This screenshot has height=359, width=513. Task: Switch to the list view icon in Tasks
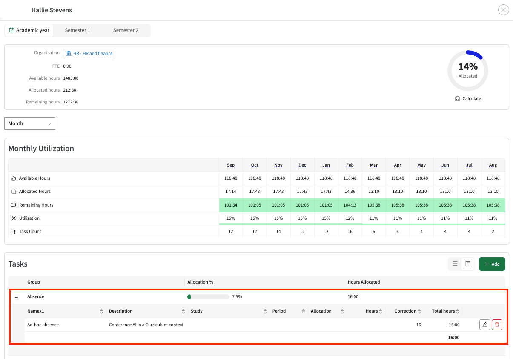click(455, 264)
